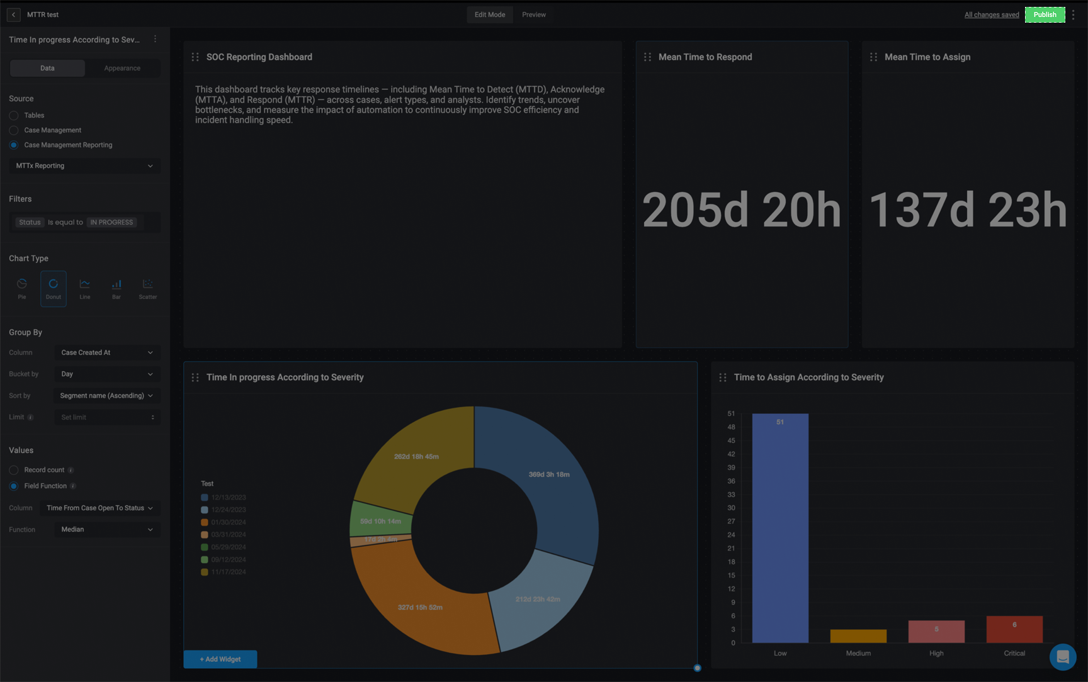This screenshot has height=682, width=1088.
Task: Click the Add Widget button
Action: click(220, 659)
